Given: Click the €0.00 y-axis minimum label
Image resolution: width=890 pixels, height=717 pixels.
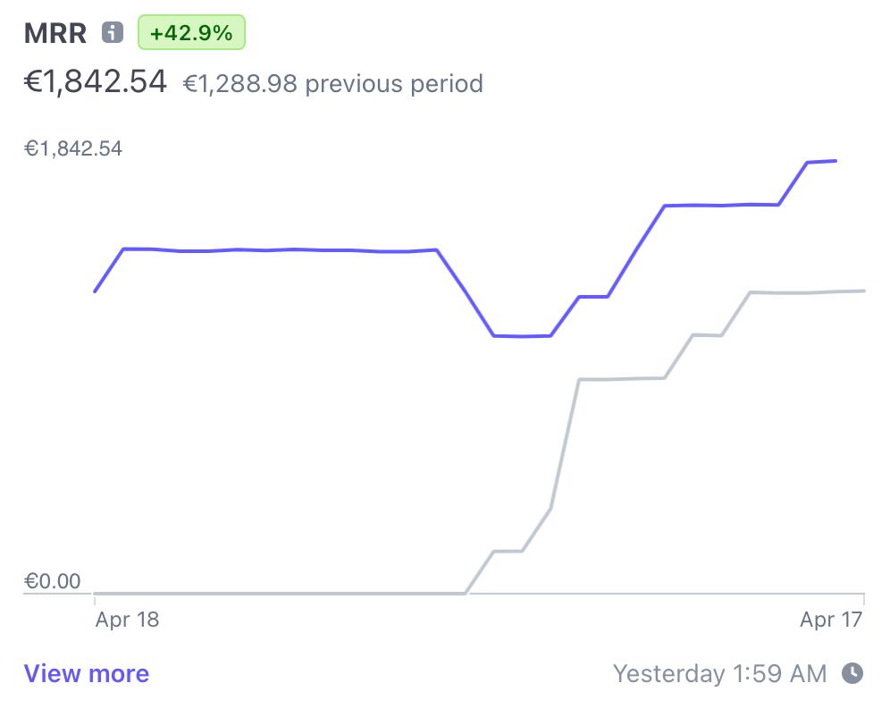Looking at the screenshot, I should pos(52,581).
